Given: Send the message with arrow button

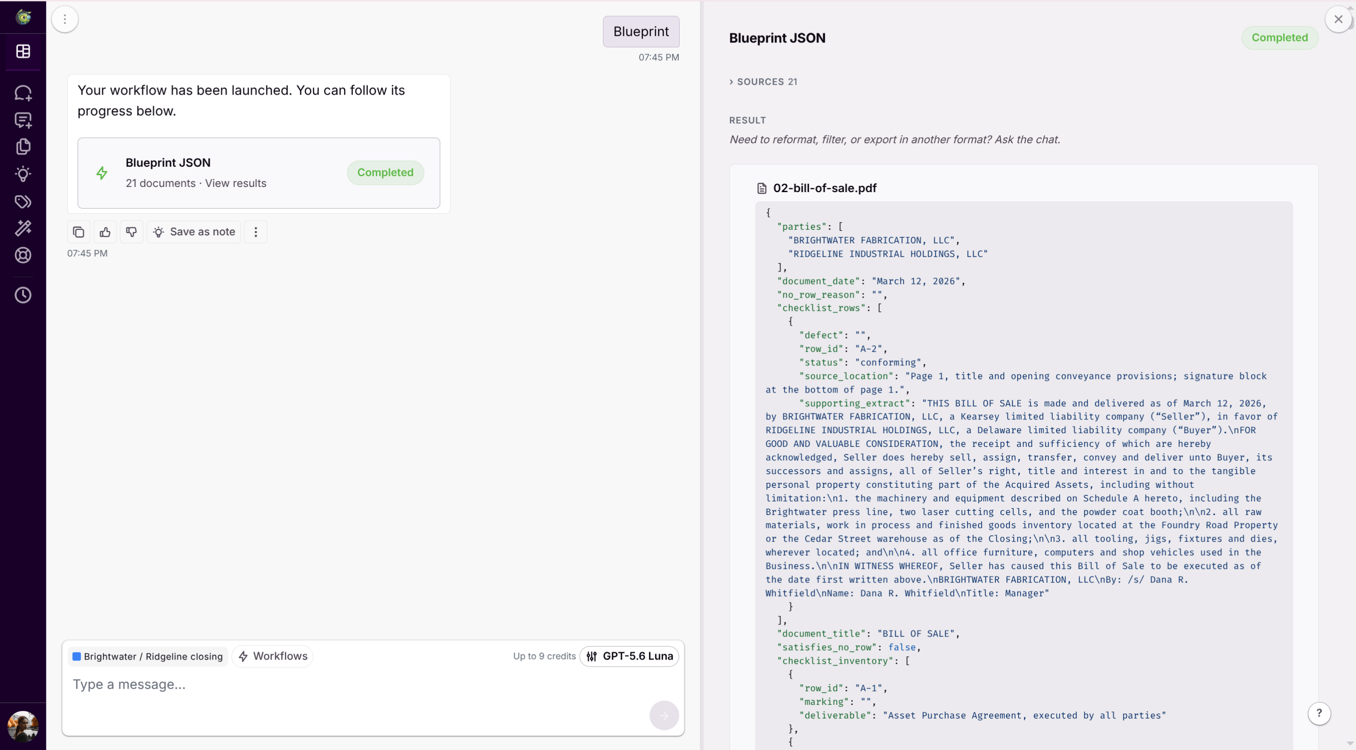Looking at the screenshot, I should point(664,715).
